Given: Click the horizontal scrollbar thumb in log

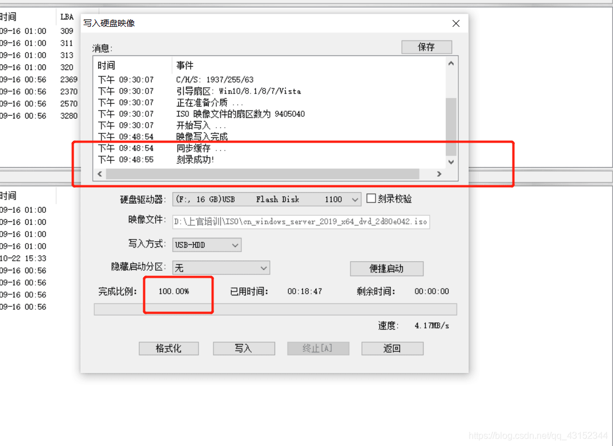Looking at the screenshot, I should point(263,174).
